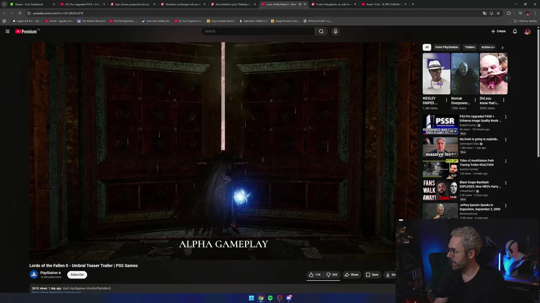Click the magnifier search button
The width and height of the screenshot is (540, 303).
pyautogui.click(x=321, y=31)
